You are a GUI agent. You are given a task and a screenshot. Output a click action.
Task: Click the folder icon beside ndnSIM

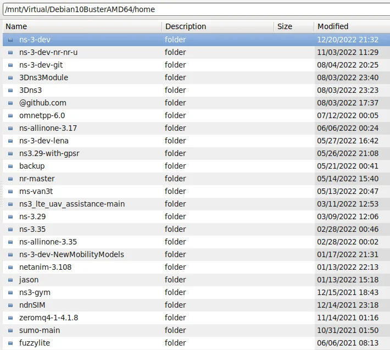10,305
